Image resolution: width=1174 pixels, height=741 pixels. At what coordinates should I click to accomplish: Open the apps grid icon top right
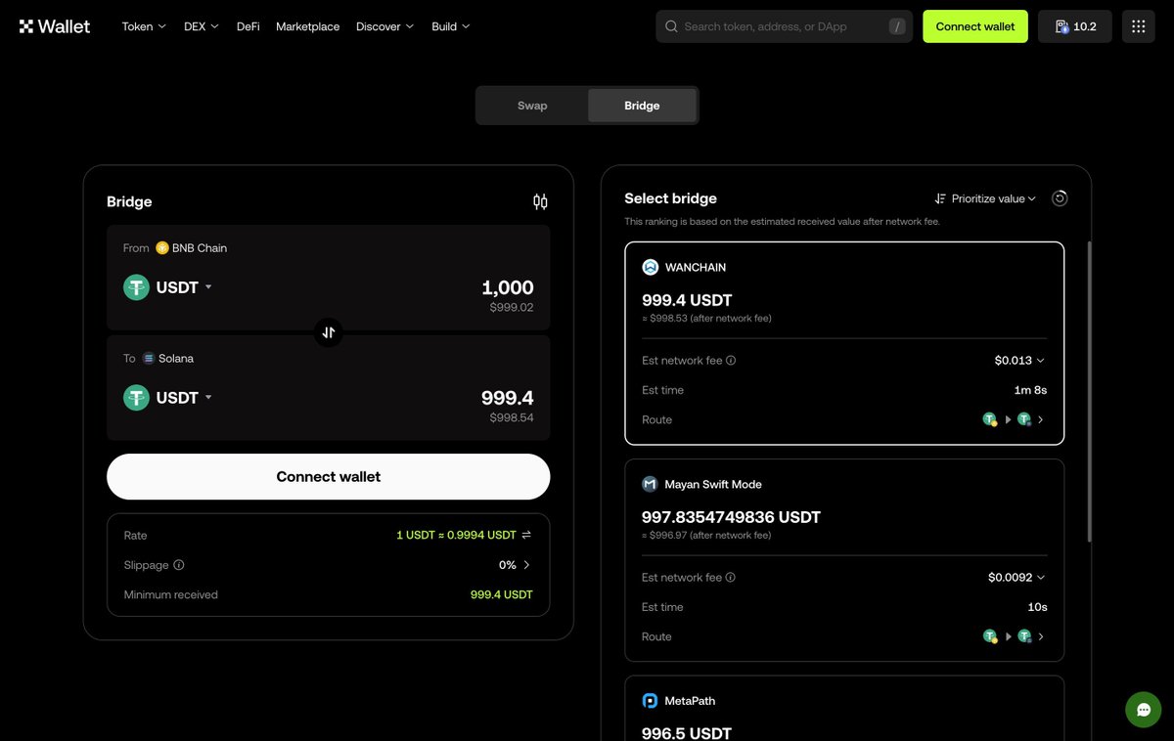(1137, 26)
